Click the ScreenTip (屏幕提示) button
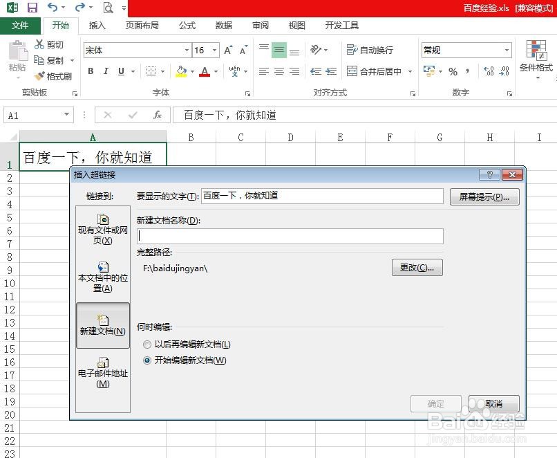Viewport: 557px width, 458px height. coord(484,196)
